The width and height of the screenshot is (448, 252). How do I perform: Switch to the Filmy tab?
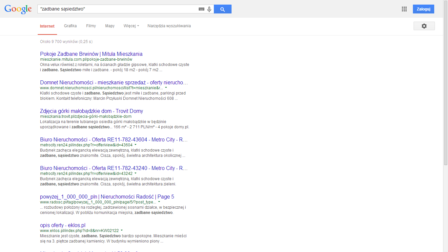pos(91,26)
